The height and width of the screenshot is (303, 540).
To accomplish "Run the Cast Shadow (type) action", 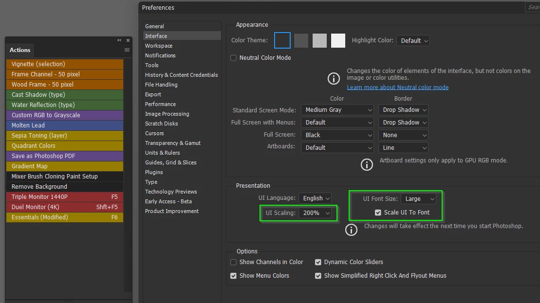I will tap(65, 94).
